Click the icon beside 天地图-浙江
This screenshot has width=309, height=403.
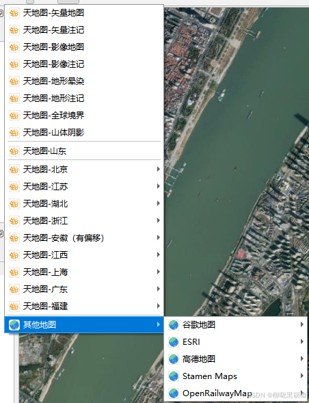(x=14, y=221)
